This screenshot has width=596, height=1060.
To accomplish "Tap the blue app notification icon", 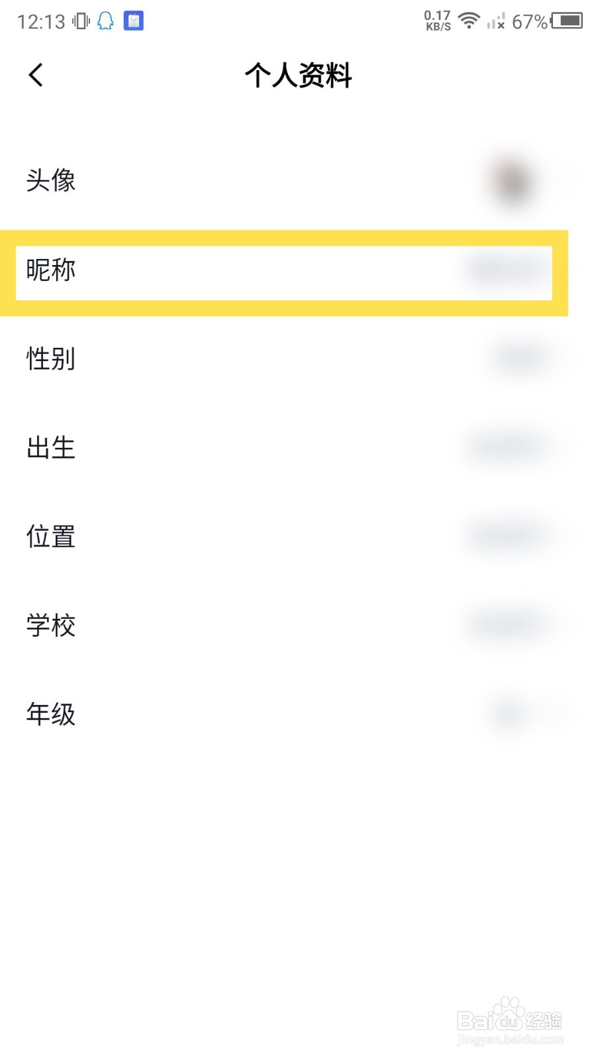I will [x=134, y=21].
